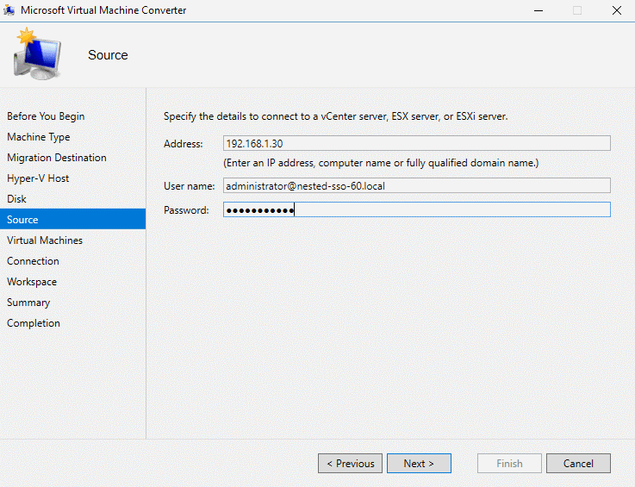Jump to the Hyper-V Host step

(x=38, y=178)
